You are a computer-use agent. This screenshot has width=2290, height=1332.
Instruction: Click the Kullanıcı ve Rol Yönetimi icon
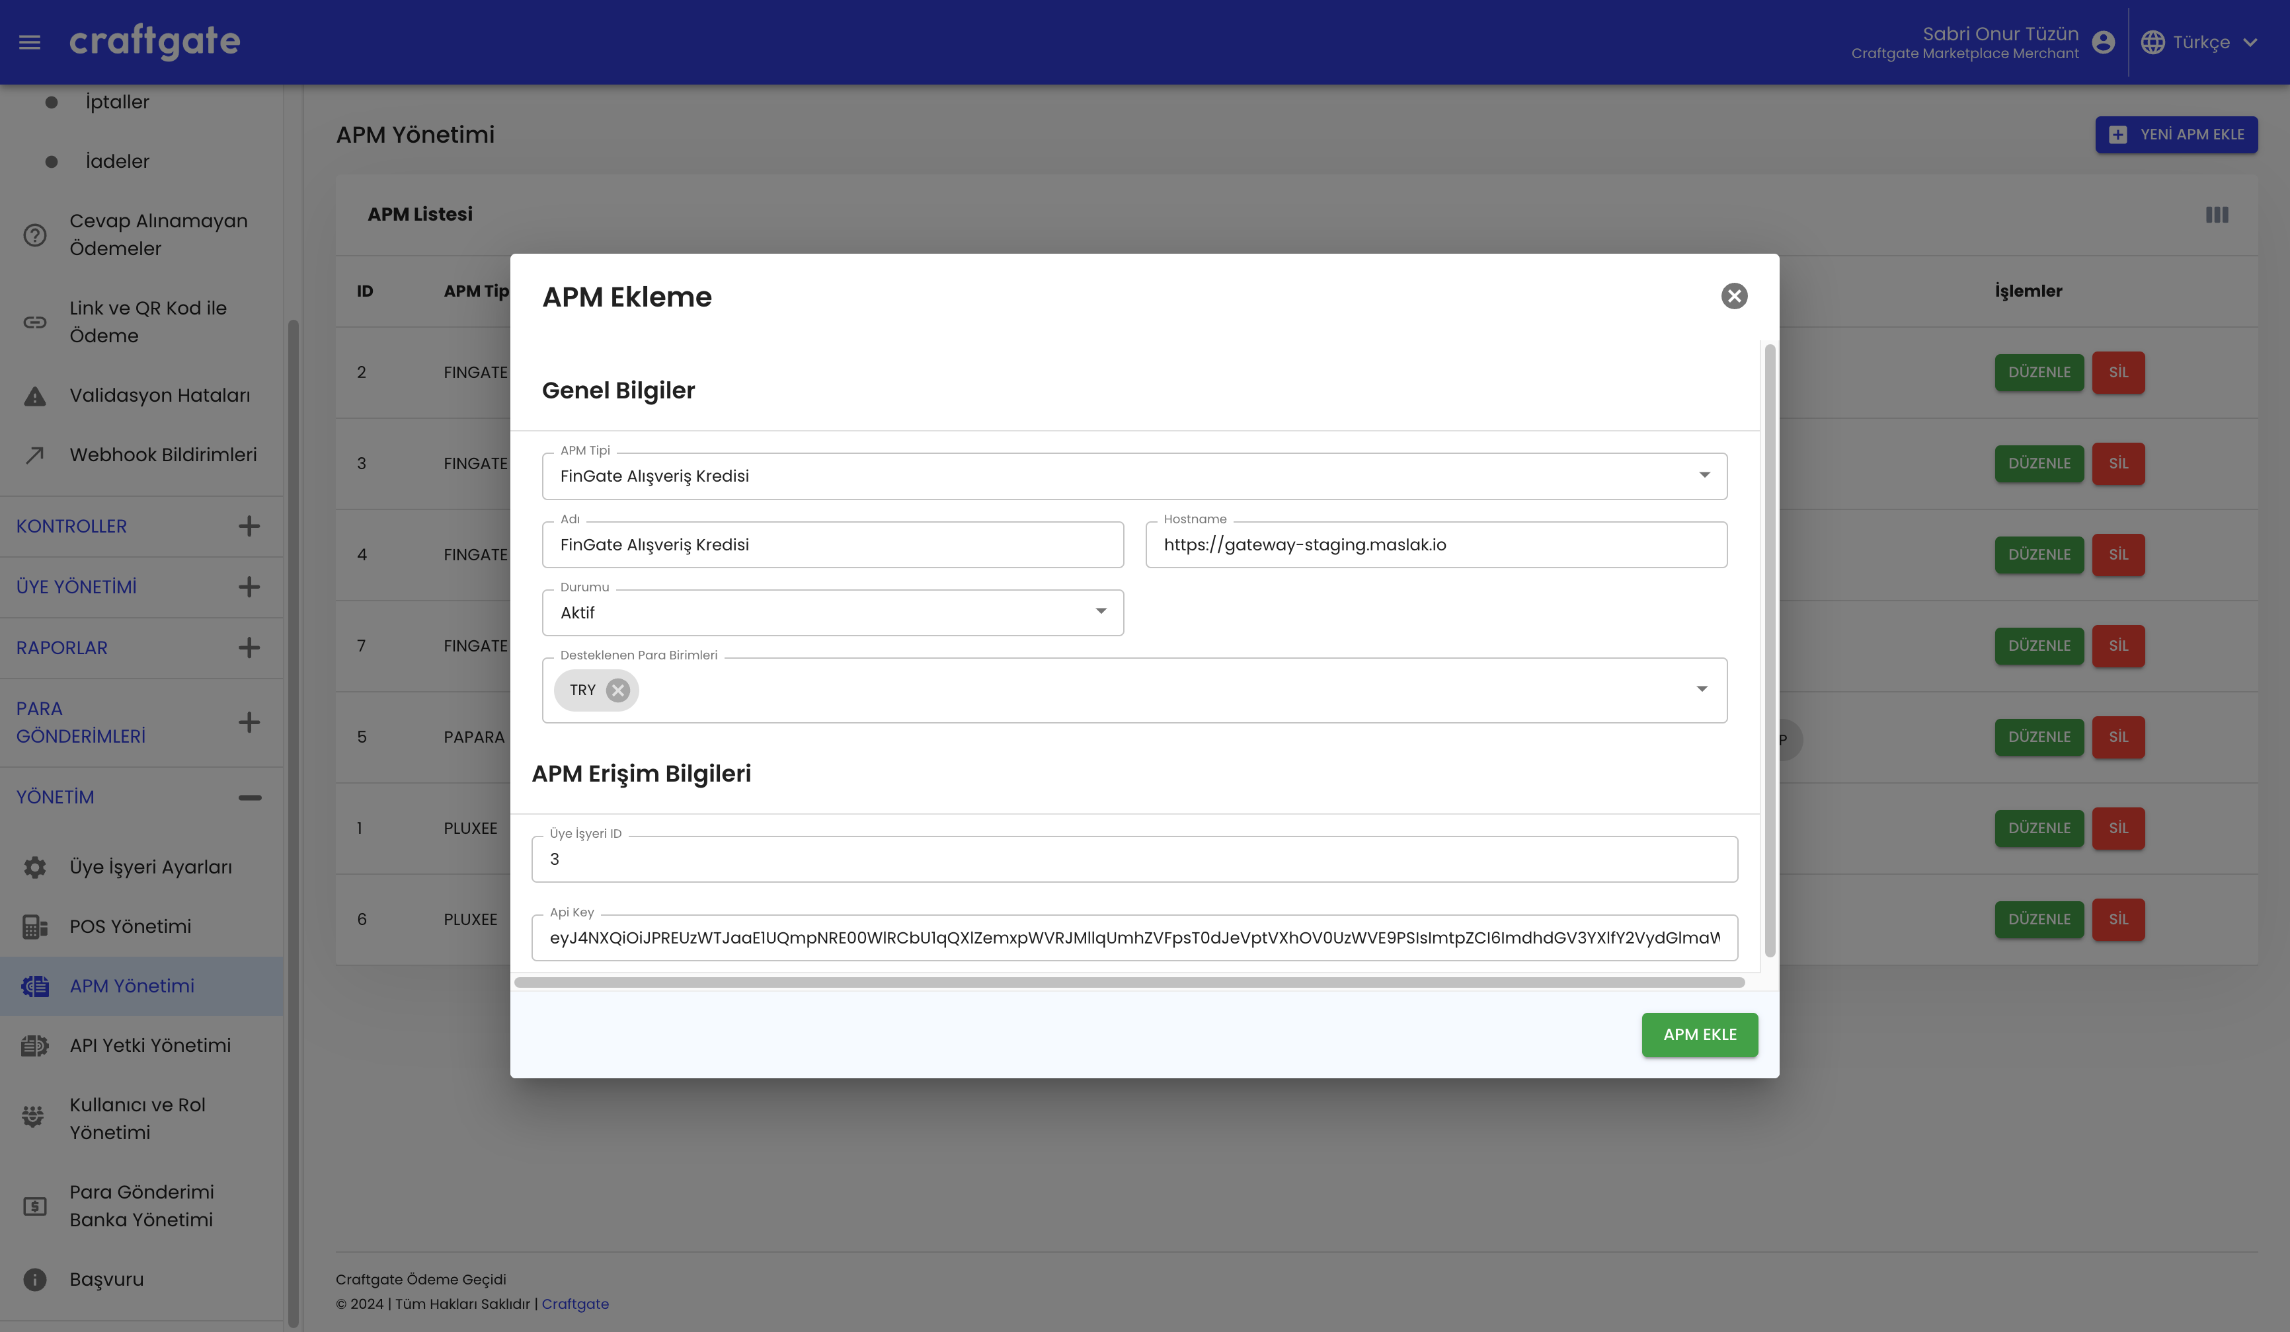click(34, 1117)
